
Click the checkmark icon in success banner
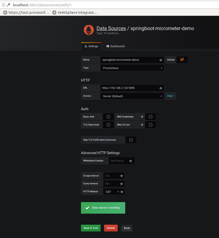87,208
